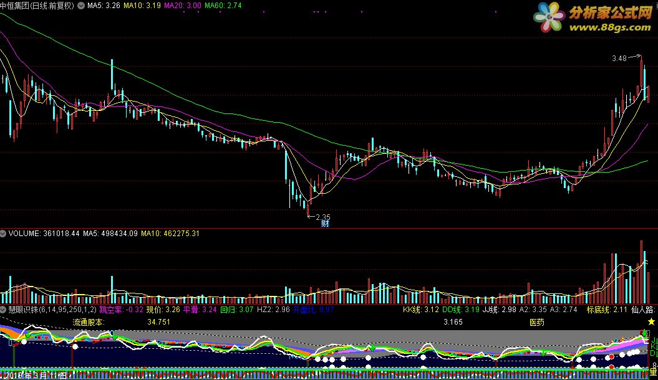Click the 34.751 share capital value
Image resolution: width=658 pixels, height=380 pixels.
158,322
